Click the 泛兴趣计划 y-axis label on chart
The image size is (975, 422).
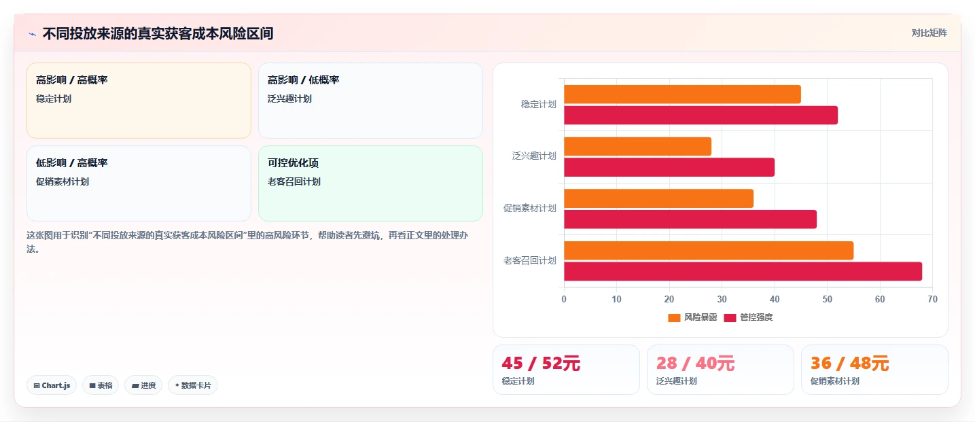pyautogui.click(x=534, y=156)
